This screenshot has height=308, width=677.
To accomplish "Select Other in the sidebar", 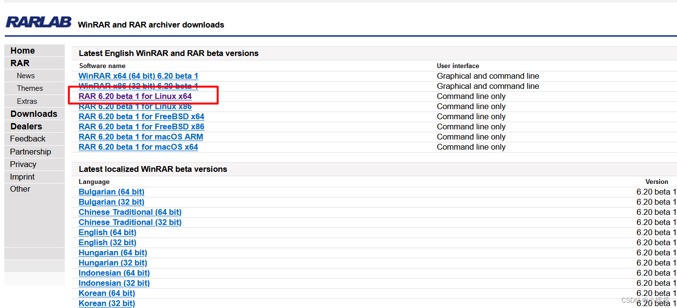I will coord(20,189).
